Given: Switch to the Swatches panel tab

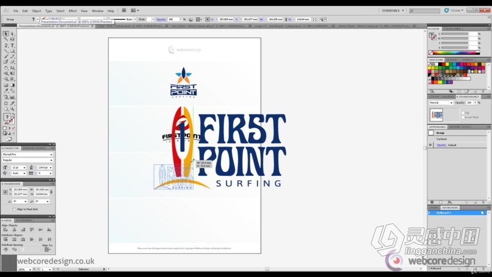Looking at the screenshot, I should tap(436, 60).
